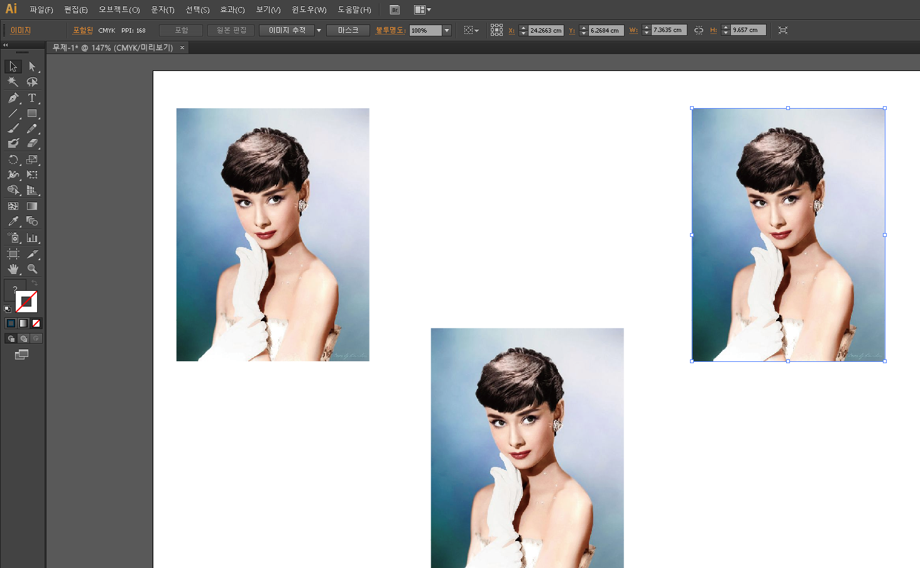Click the 원본 편집 button

point(231,30)
